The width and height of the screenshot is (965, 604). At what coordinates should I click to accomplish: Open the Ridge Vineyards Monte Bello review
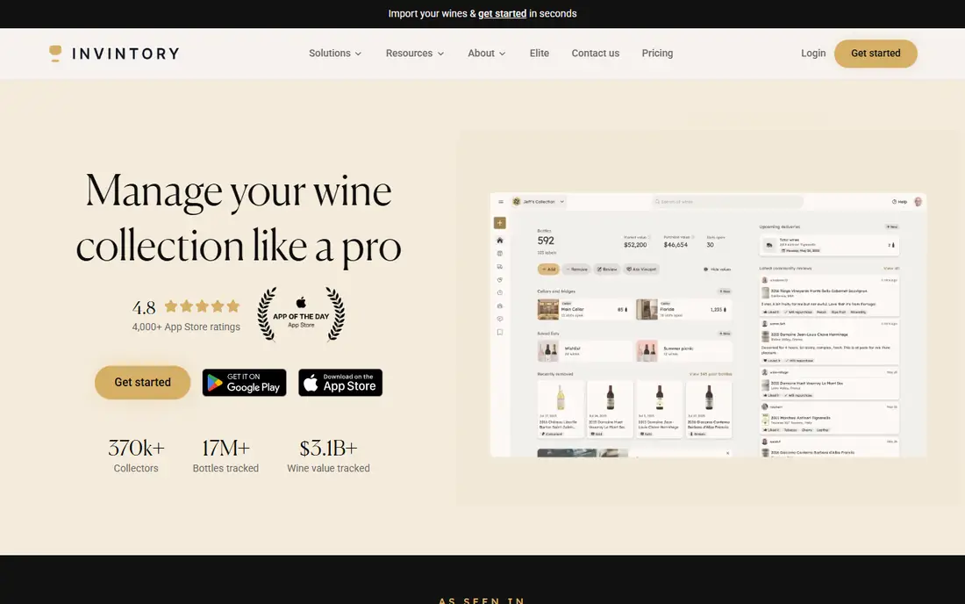coord(829,296)
